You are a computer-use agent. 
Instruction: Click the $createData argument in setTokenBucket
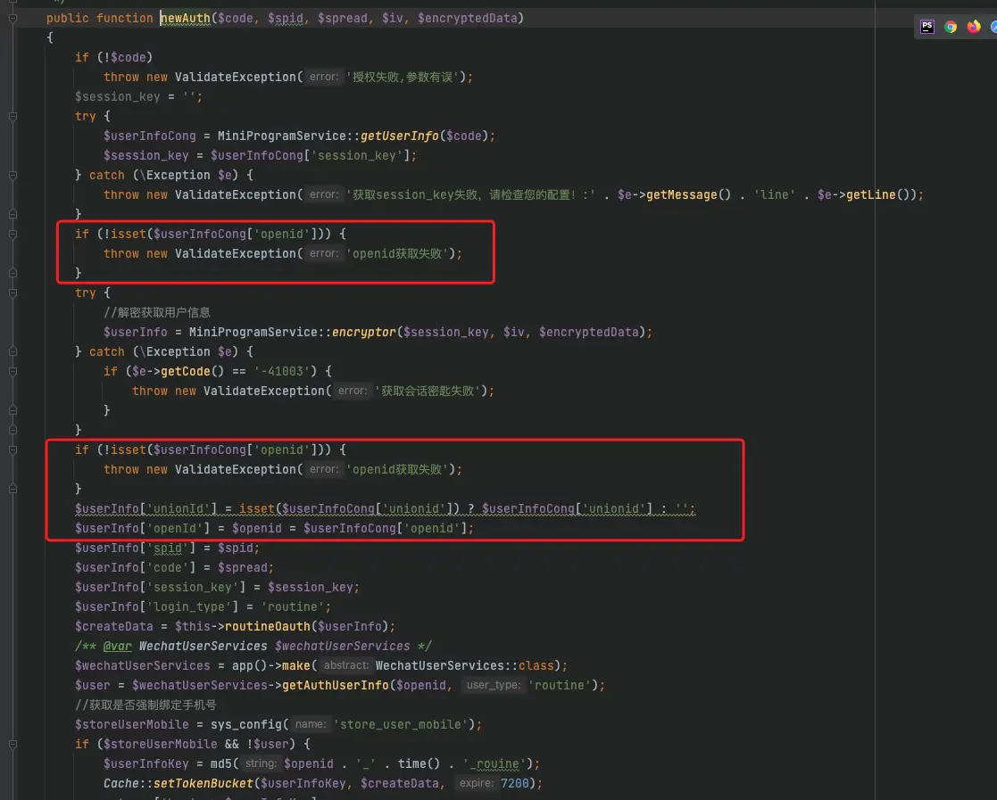click(x=399, y=784)
